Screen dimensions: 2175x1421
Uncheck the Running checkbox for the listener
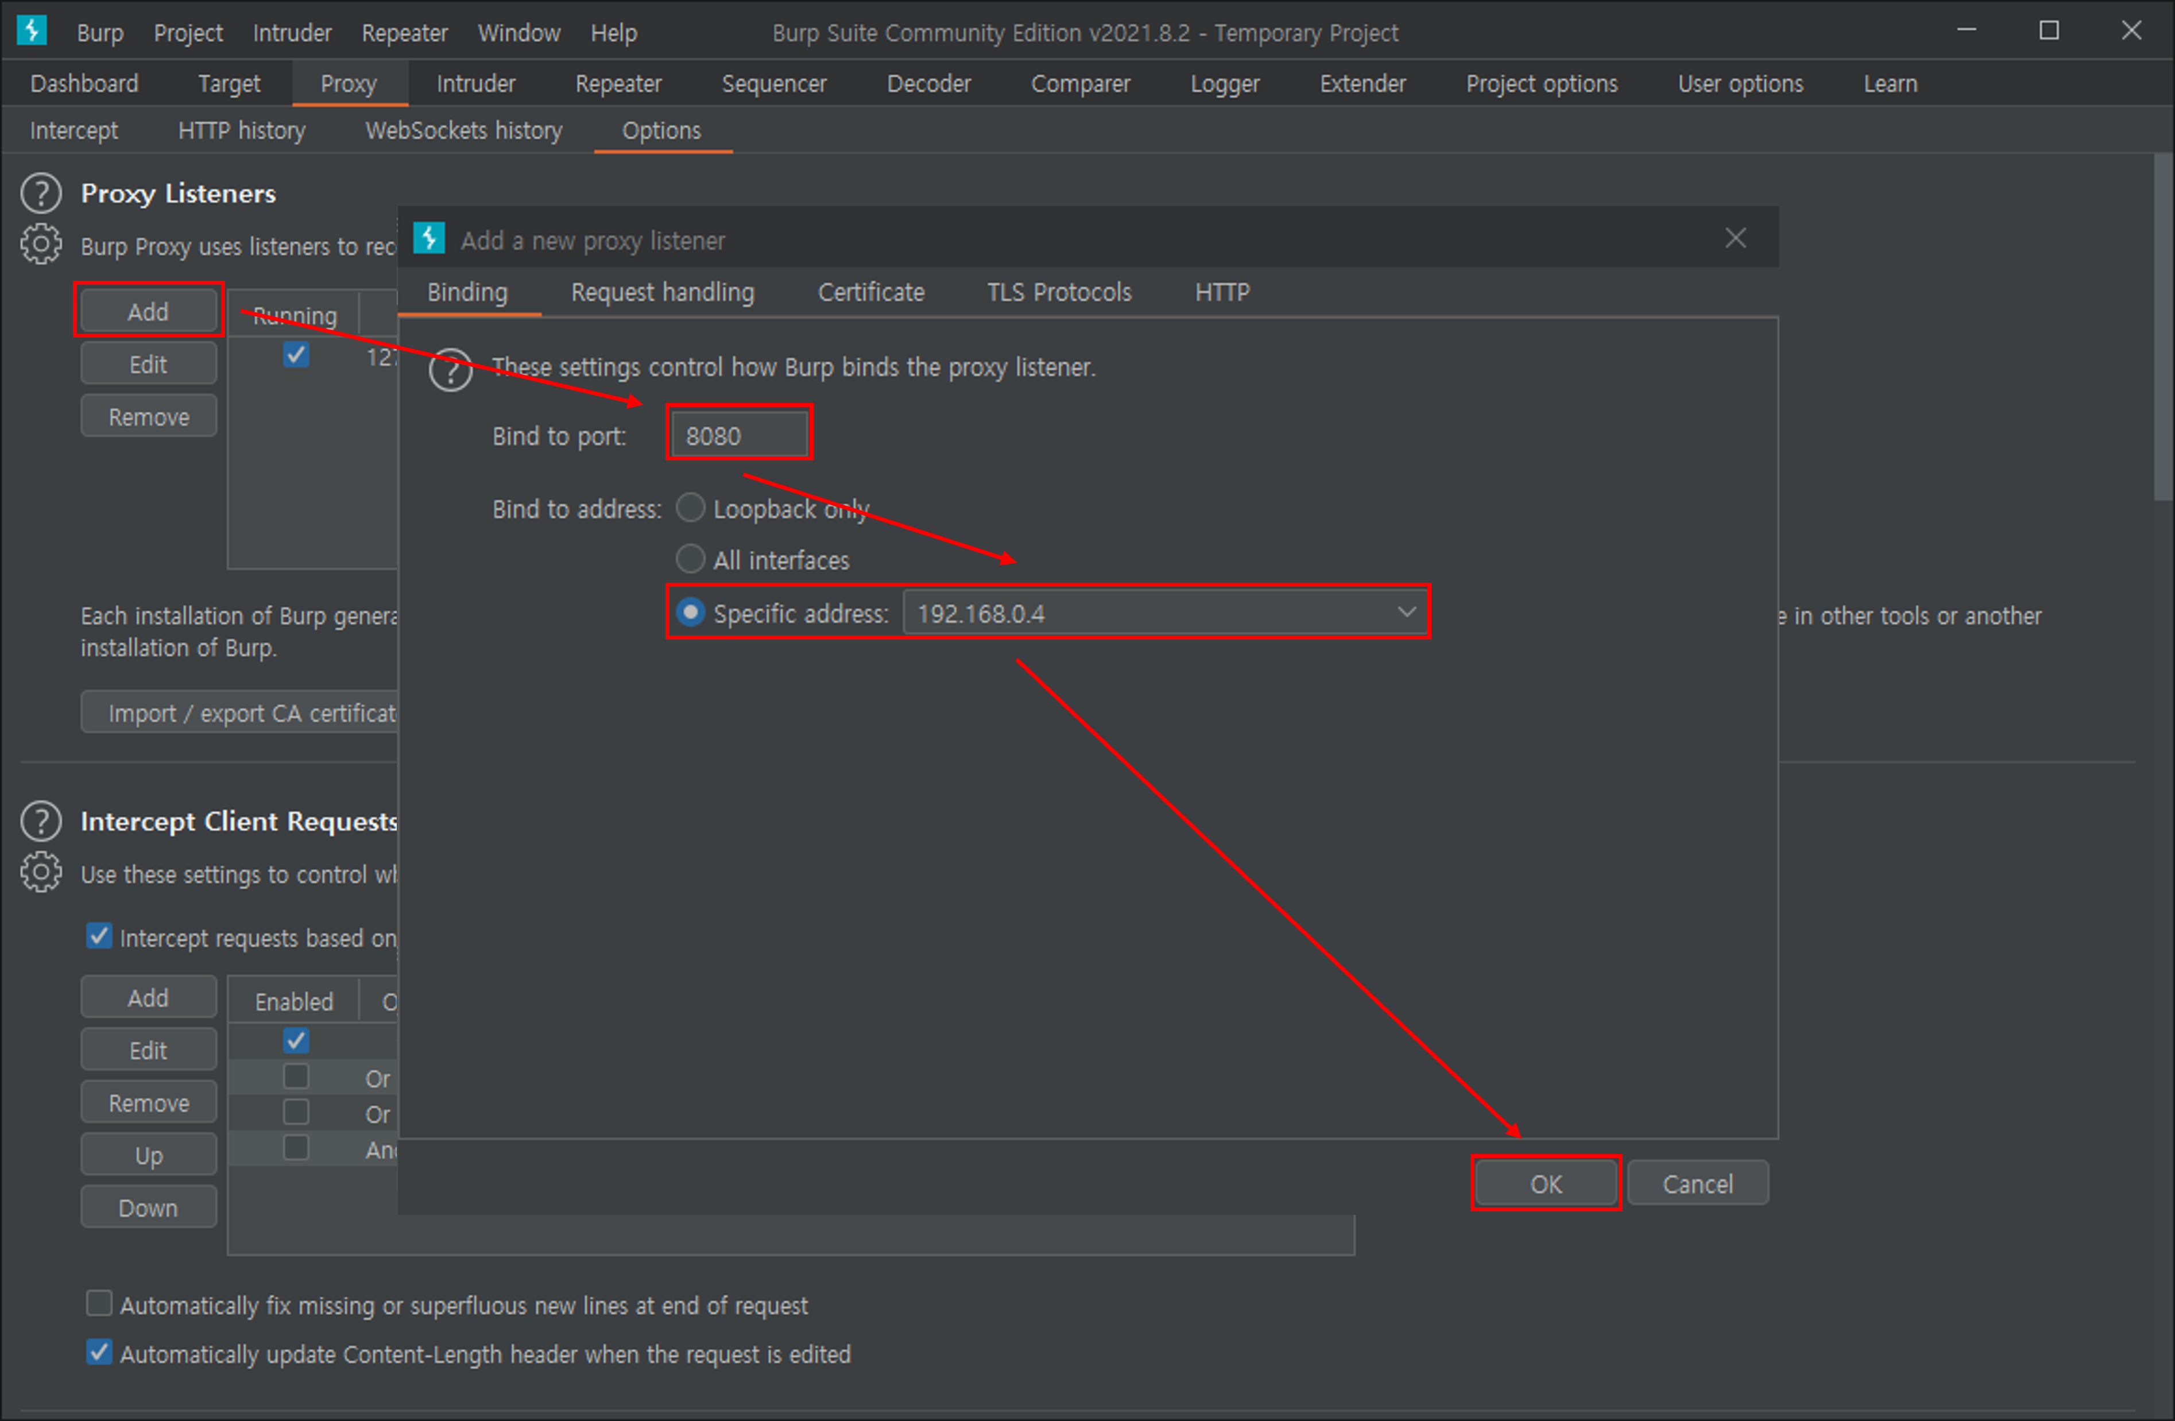click(x=296, y=355)
